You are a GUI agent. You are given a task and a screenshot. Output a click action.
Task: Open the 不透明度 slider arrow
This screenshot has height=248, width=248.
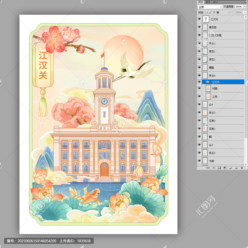(x=245, y=7)
